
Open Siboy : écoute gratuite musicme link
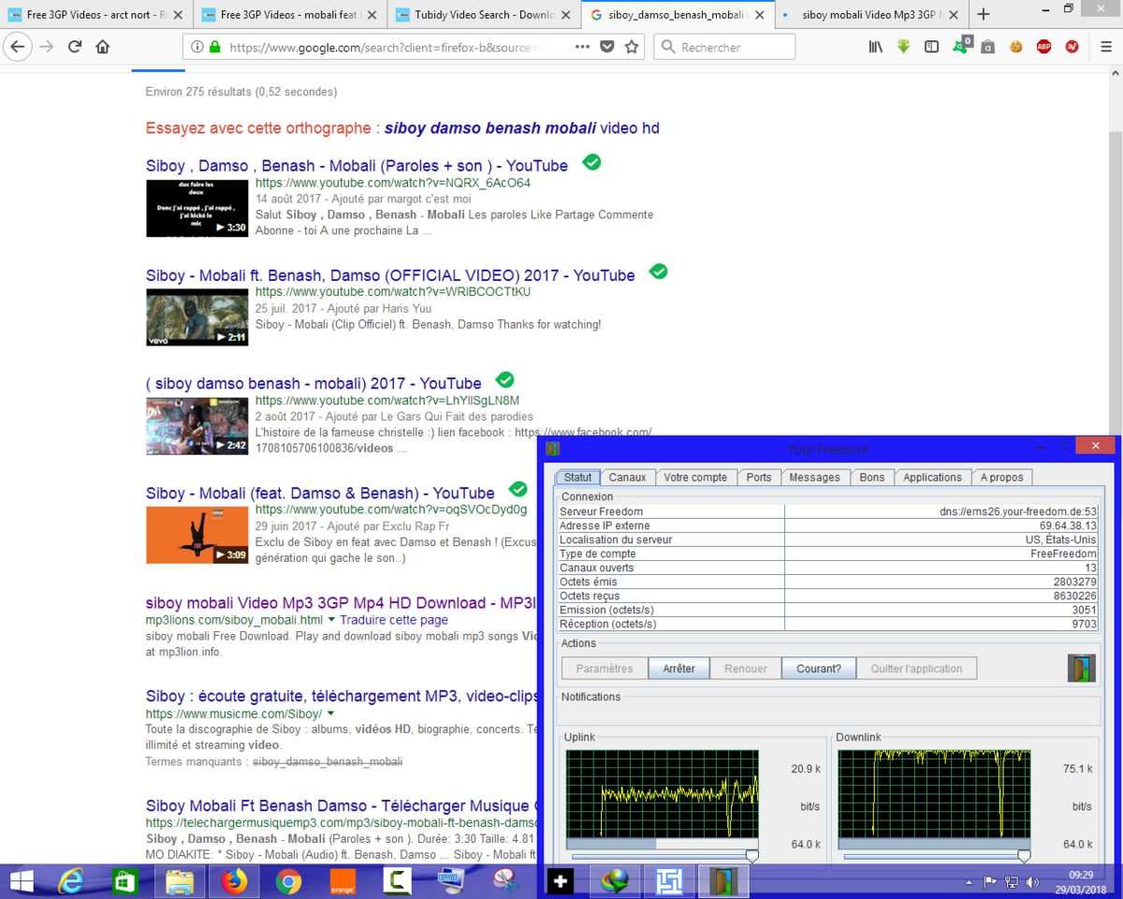pyautogui.click(x=342, y=696)
